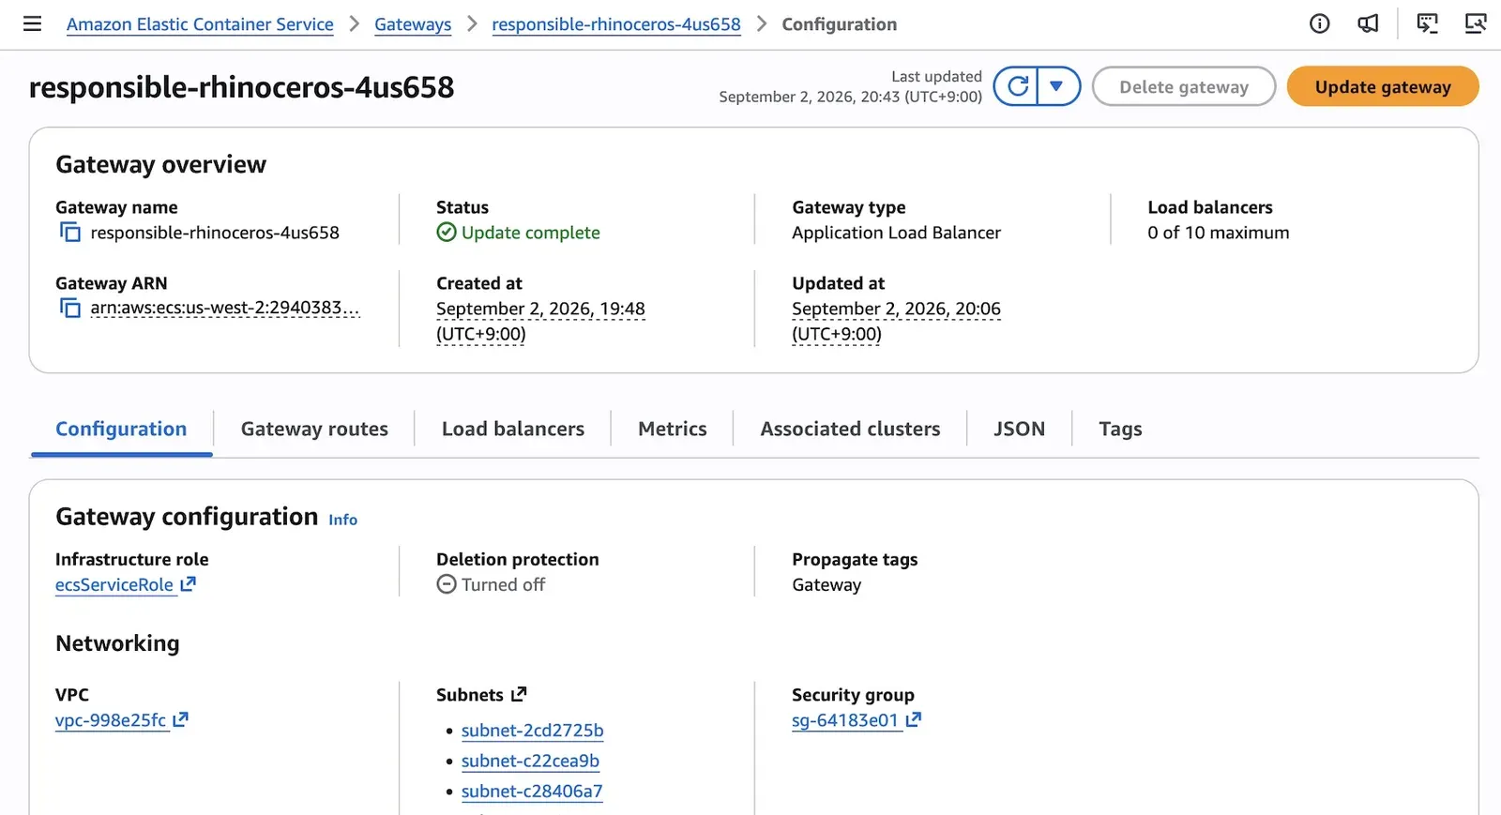Switch to the Gateway routes tab
Screen dimensions: 1501x815
point(314,429)
